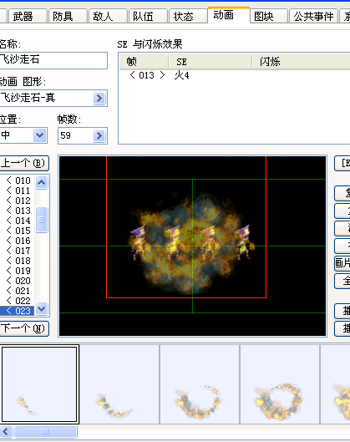
Task: Select the fourth ring-shaped cell thumbnail
Action: 280,384
